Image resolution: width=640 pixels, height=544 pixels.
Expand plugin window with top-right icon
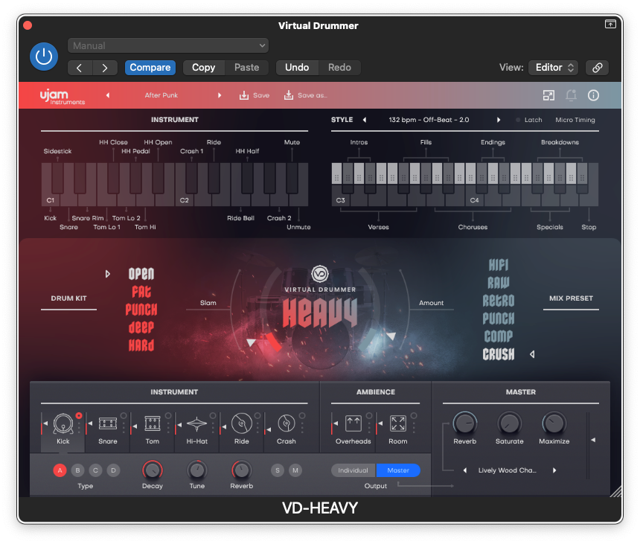pos(610,24)
